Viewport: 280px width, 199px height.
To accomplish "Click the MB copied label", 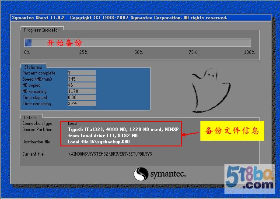I will 31,85.
